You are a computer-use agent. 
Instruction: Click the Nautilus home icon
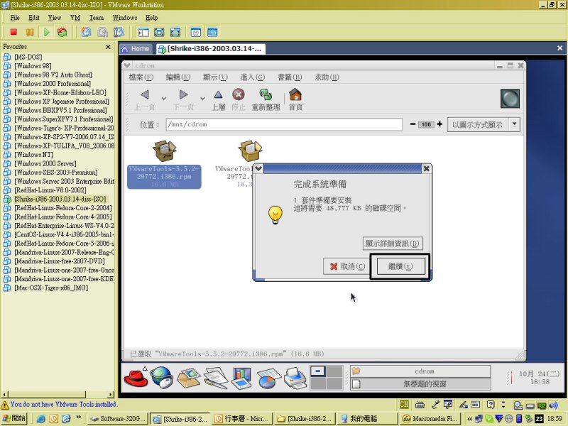pyautogui.click(x=295, y=94)
